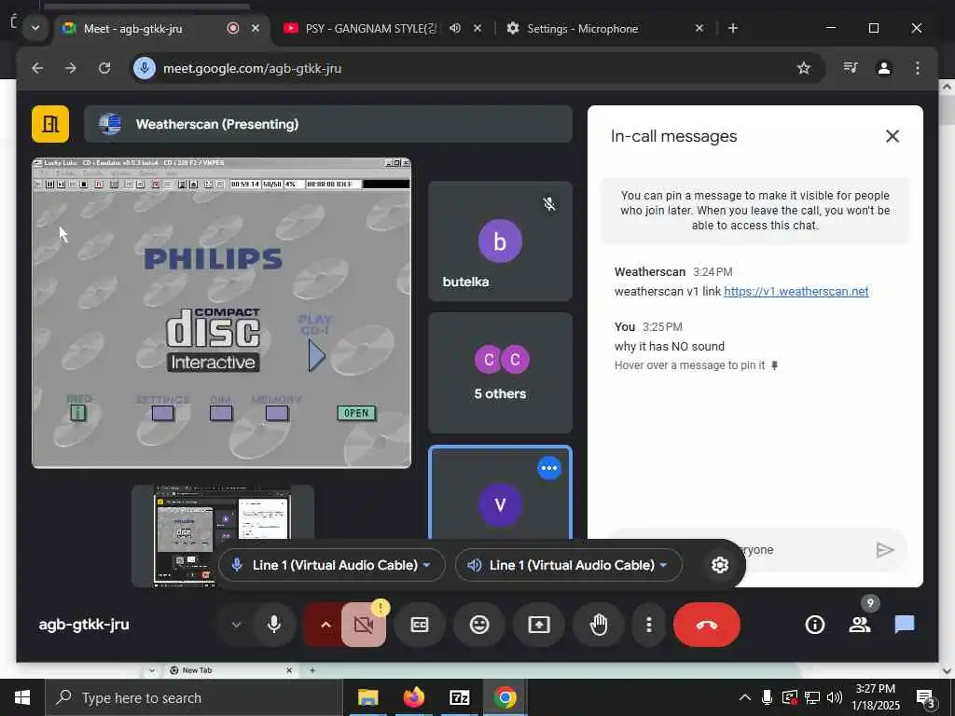Close the New Tab in background window

pyautogui.click(x=289, y=670)
